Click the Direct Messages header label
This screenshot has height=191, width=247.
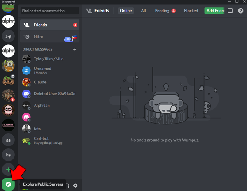37,49
